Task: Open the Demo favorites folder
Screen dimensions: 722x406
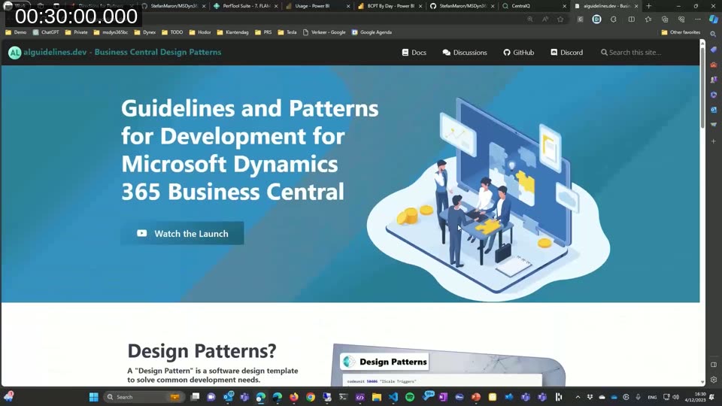Action: pos(16,32)
